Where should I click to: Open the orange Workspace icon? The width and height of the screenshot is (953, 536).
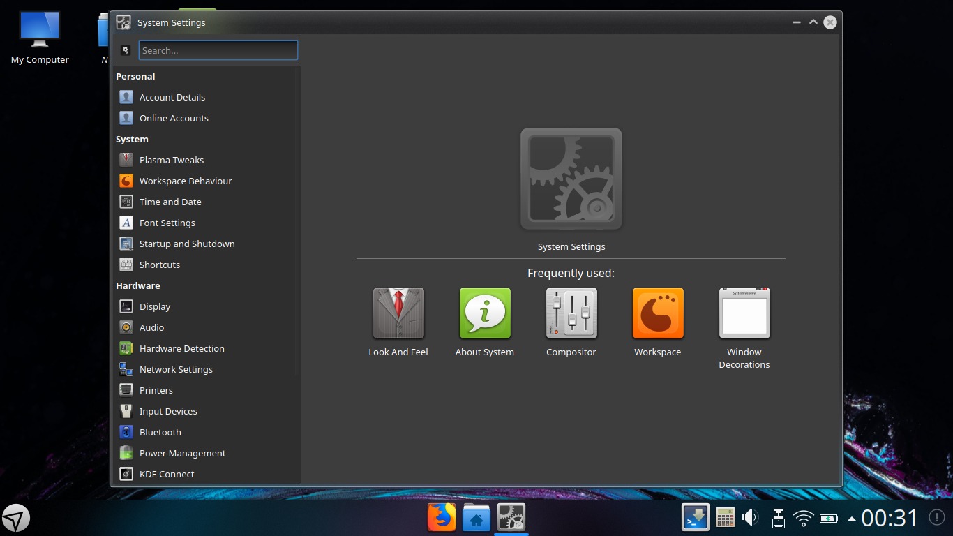point(658,313)
